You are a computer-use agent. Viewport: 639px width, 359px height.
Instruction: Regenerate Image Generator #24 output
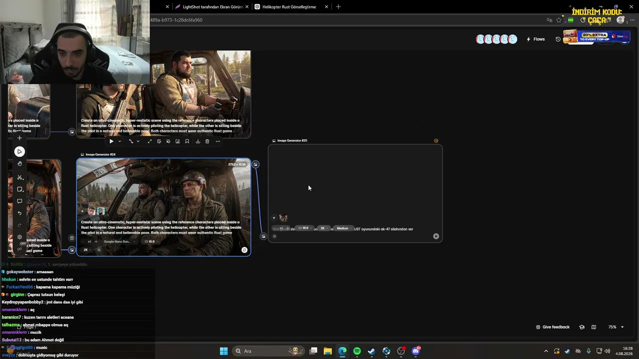click(x=244, y=250)
